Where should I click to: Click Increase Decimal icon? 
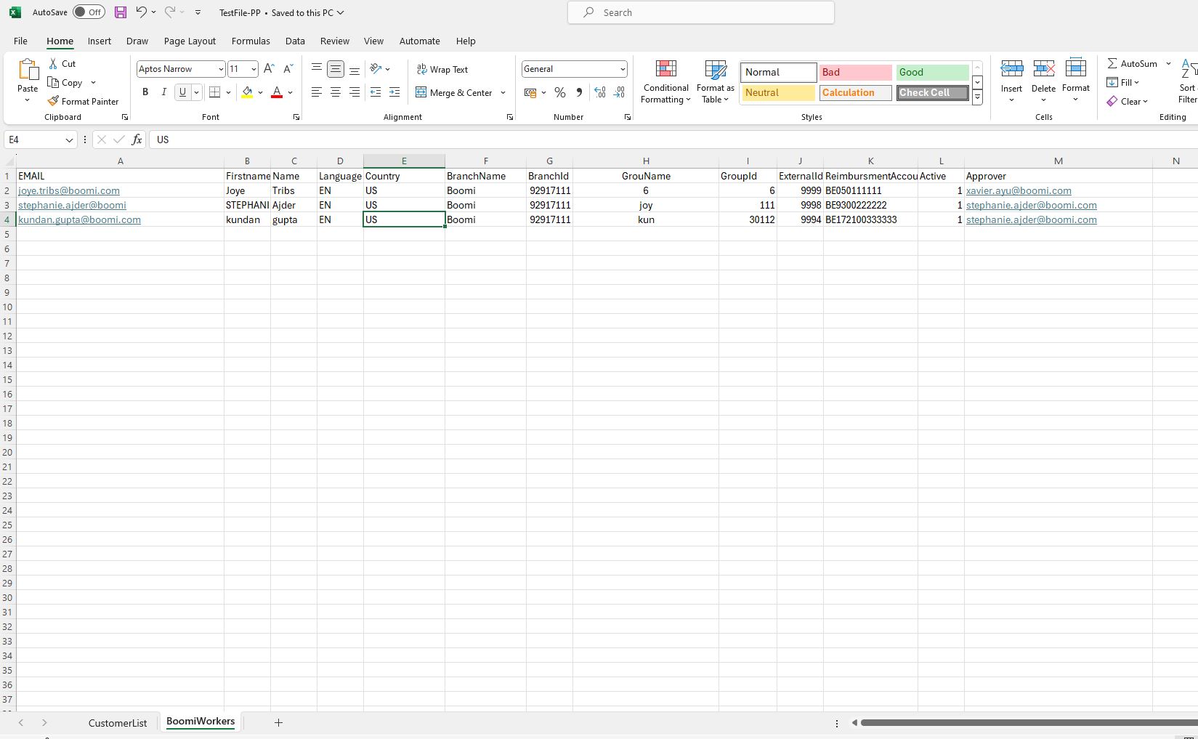(599, 92)
